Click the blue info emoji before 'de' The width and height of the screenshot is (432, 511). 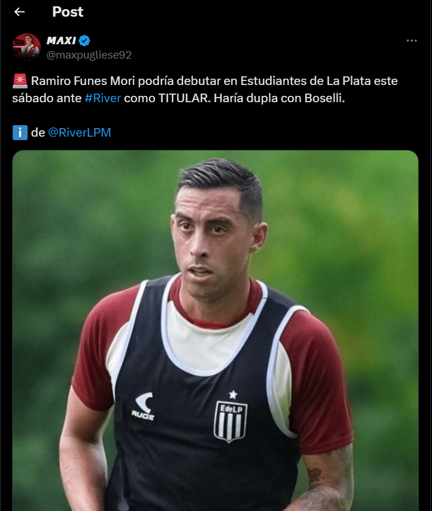click(20, 133)
